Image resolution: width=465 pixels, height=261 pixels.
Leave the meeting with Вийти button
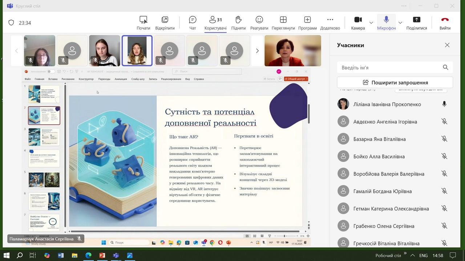pos(445,23)
